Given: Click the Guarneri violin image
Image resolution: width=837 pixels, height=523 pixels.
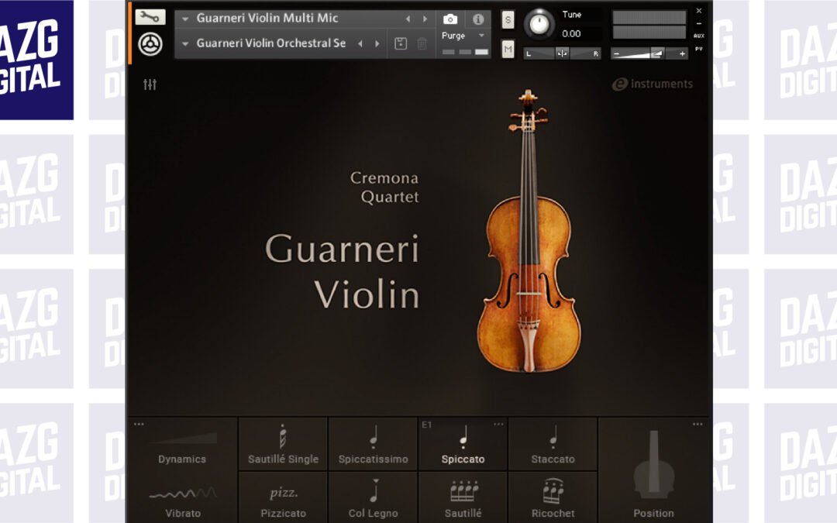Looking at the screenshot, I should coord(529,231).
